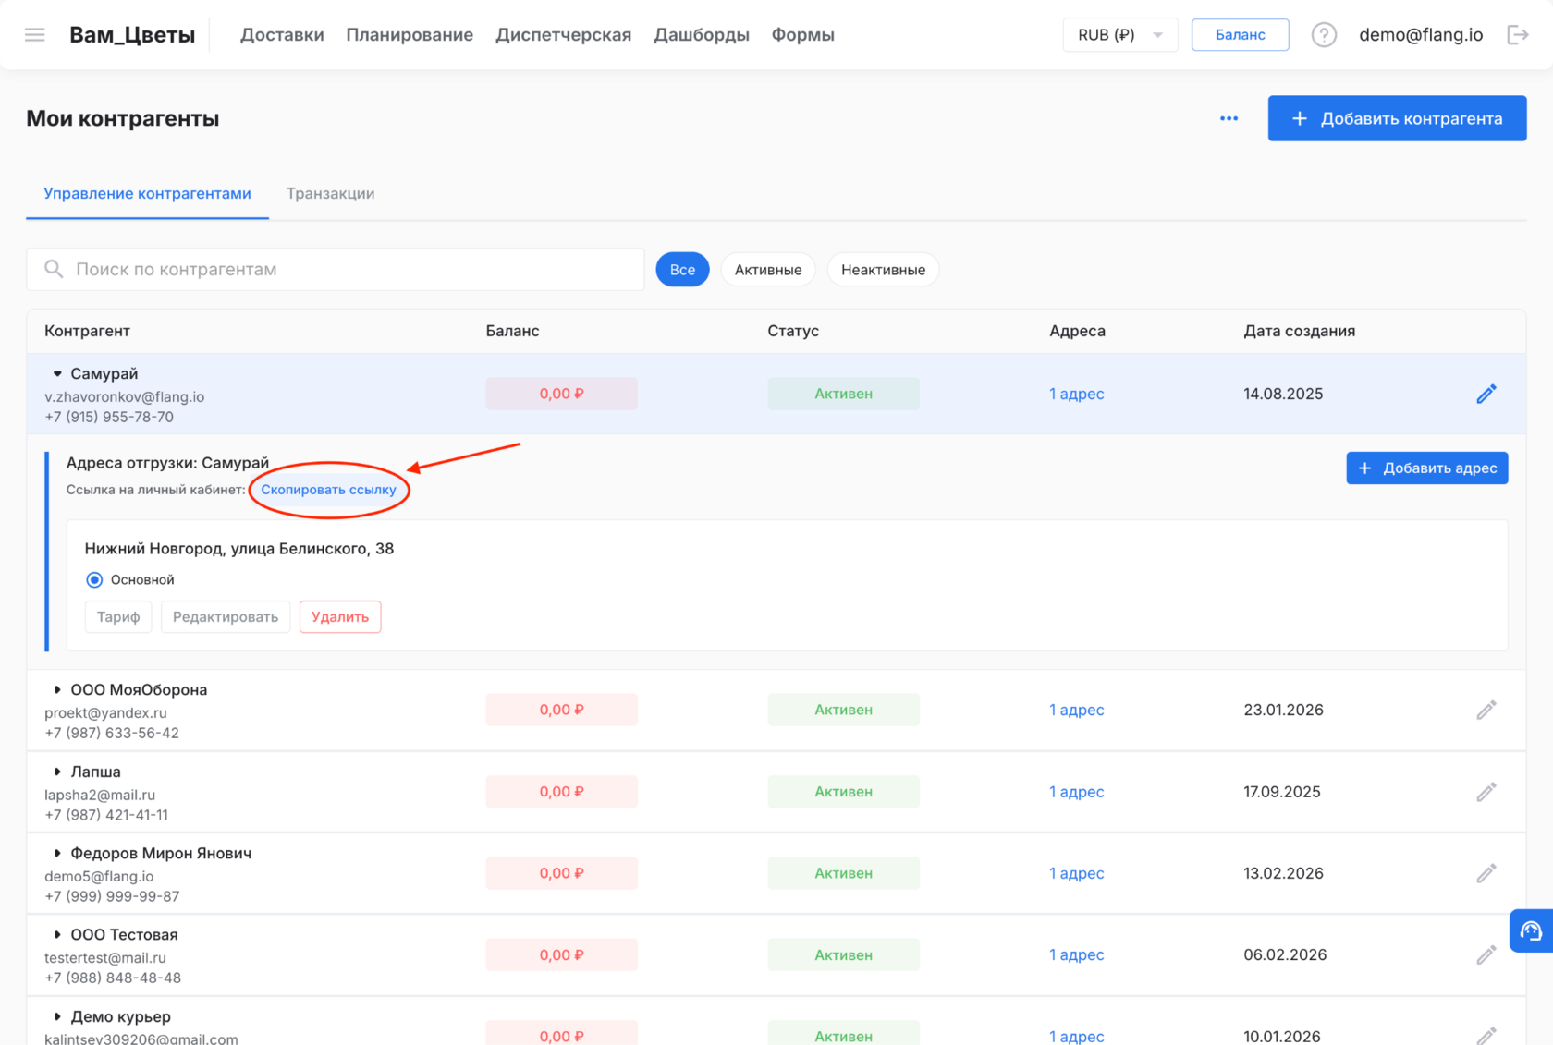The height and width of the screenshot is (1045, 1553).
Task: Filter by Неактивные contractors
Action: click(x=883, y=269)
